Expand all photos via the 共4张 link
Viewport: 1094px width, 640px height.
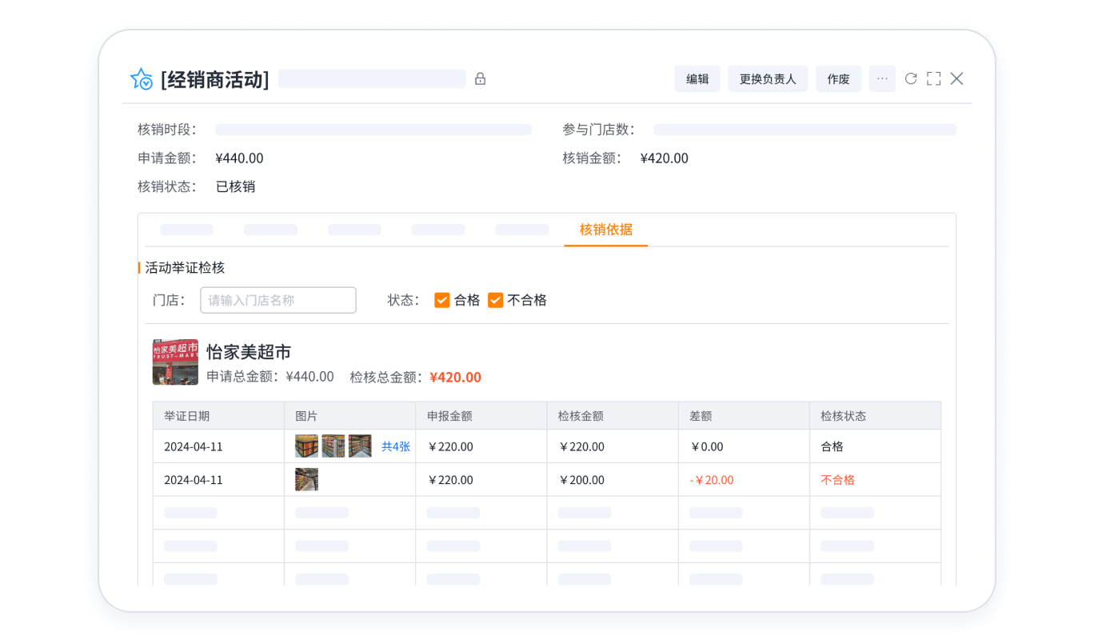(x=397, y=446)
